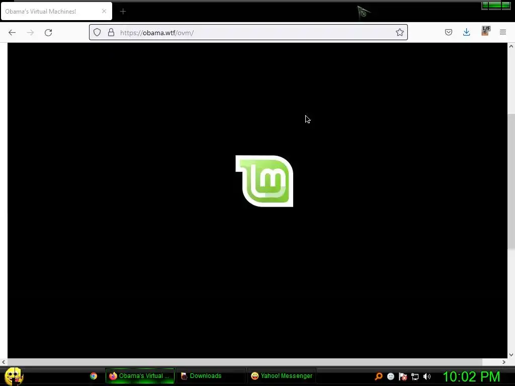Open the volume speaker tray icon
Image resolution: width=515 pixels, height=386 pixels.
click(427, 376)
